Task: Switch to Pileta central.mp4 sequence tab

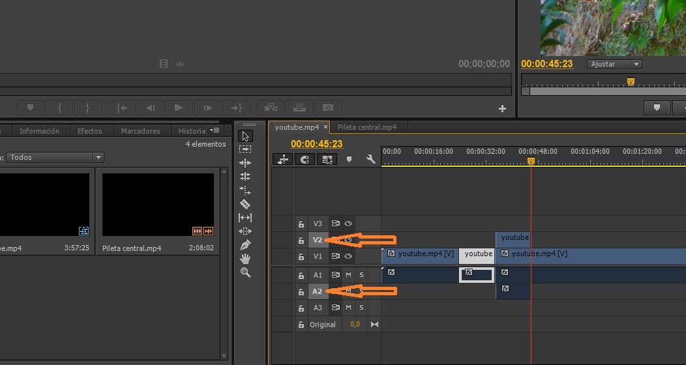Action: 367,127
